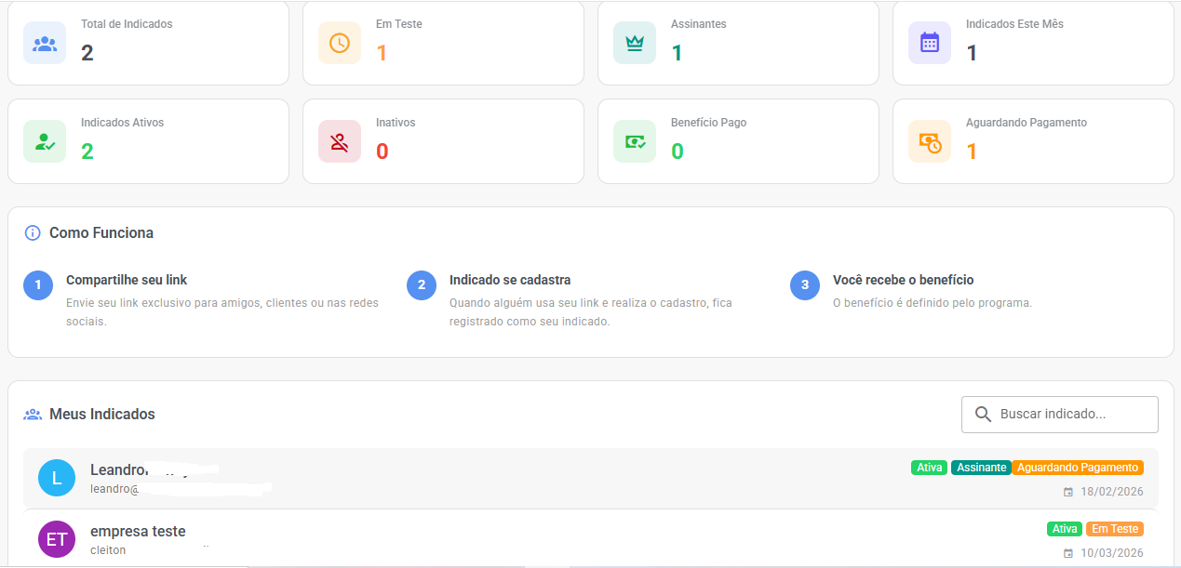Click step 1 Compartilhe seu link circle
The image size is (1181, 568).
tap(38, 285)
